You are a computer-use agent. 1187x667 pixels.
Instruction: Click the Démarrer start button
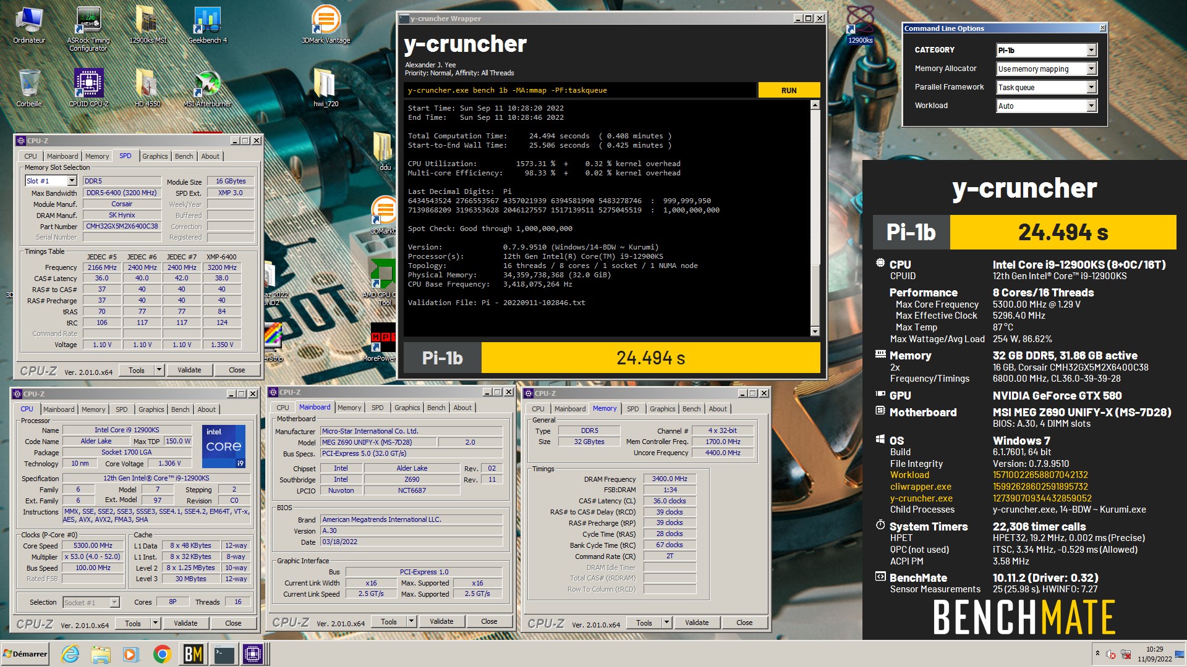[x=25, y=654]
